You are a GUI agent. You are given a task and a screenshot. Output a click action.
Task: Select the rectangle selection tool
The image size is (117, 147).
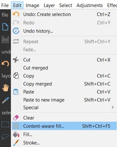5,125
